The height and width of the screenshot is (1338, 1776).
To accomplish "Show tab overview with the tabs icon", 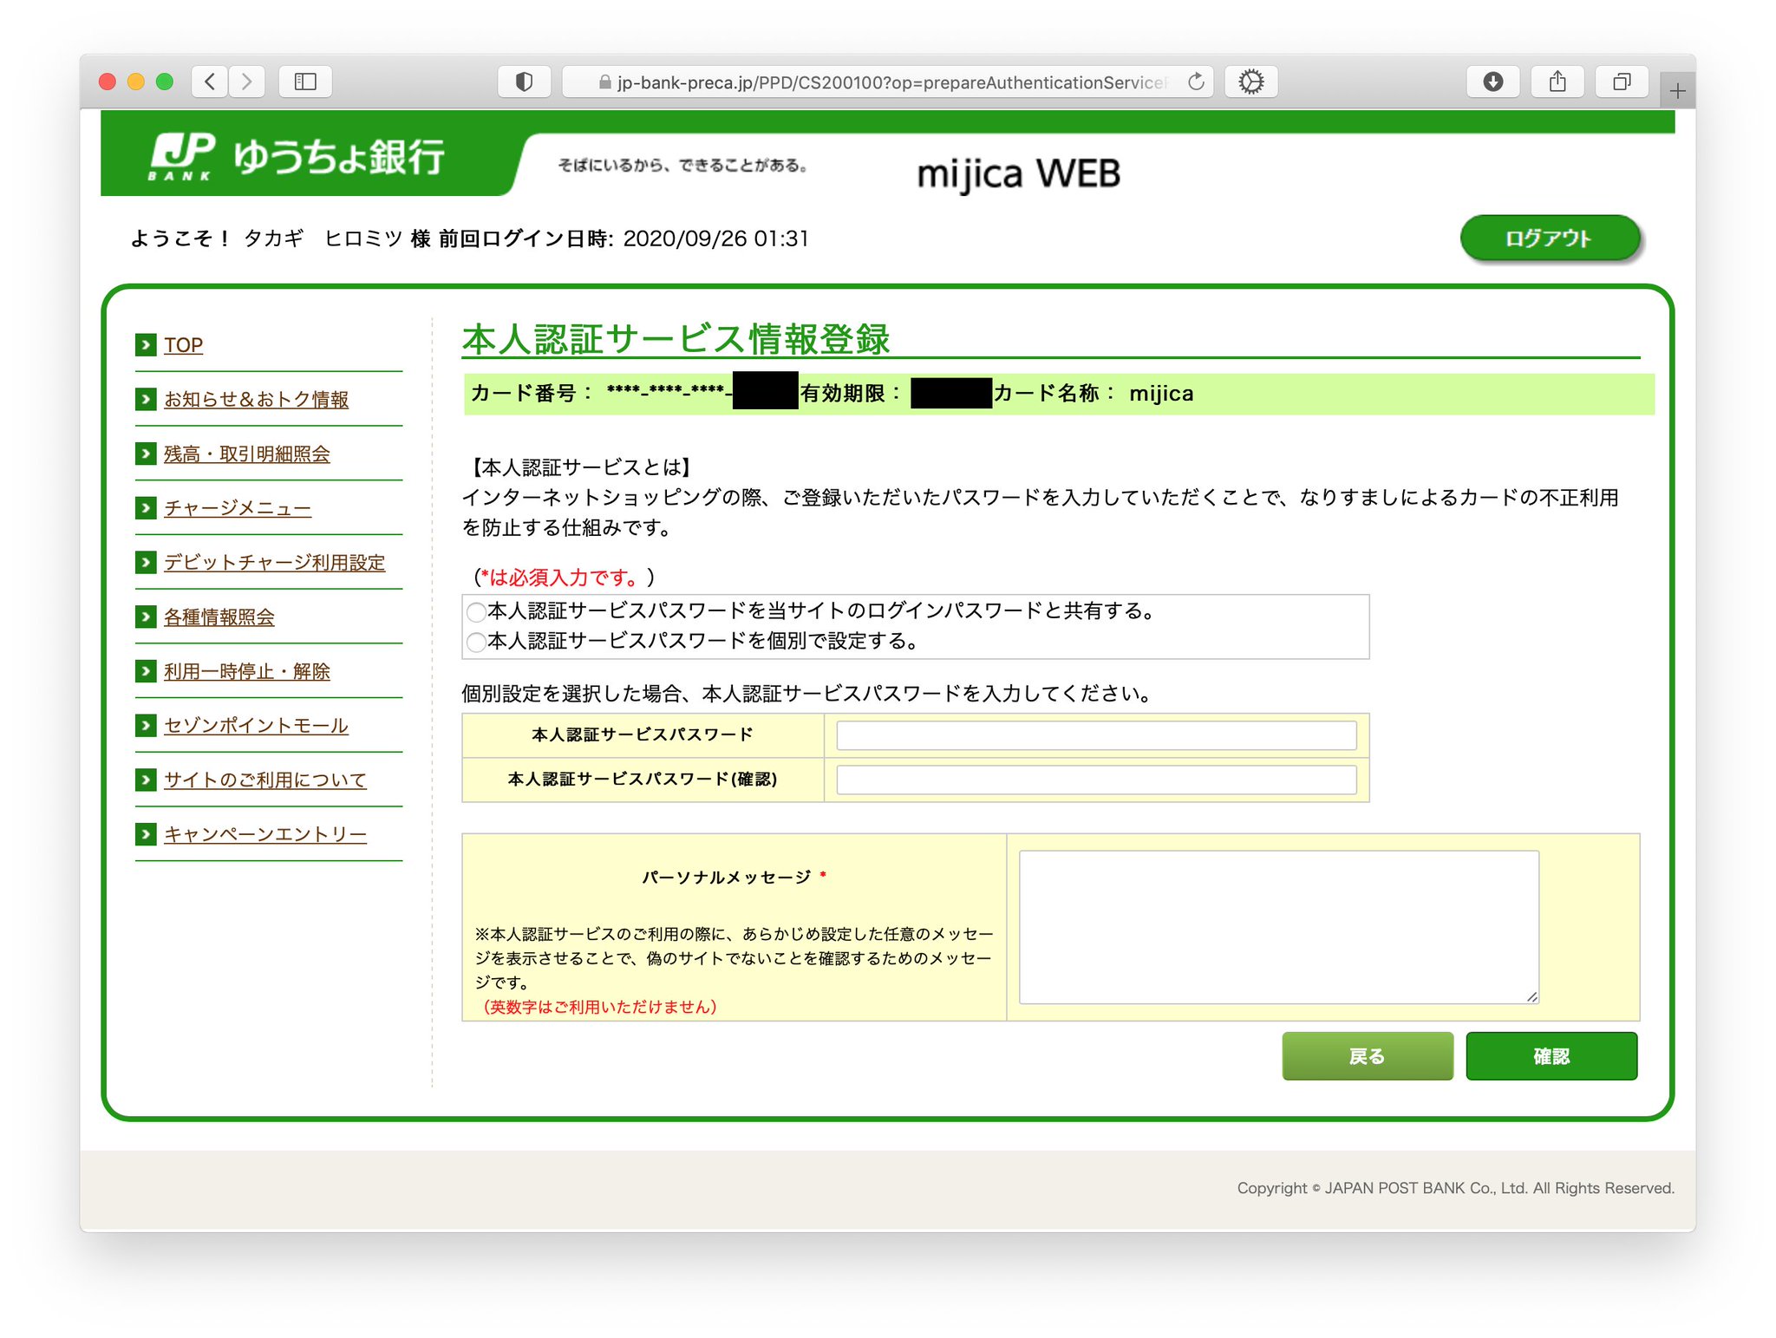I will coord(1622,81).
